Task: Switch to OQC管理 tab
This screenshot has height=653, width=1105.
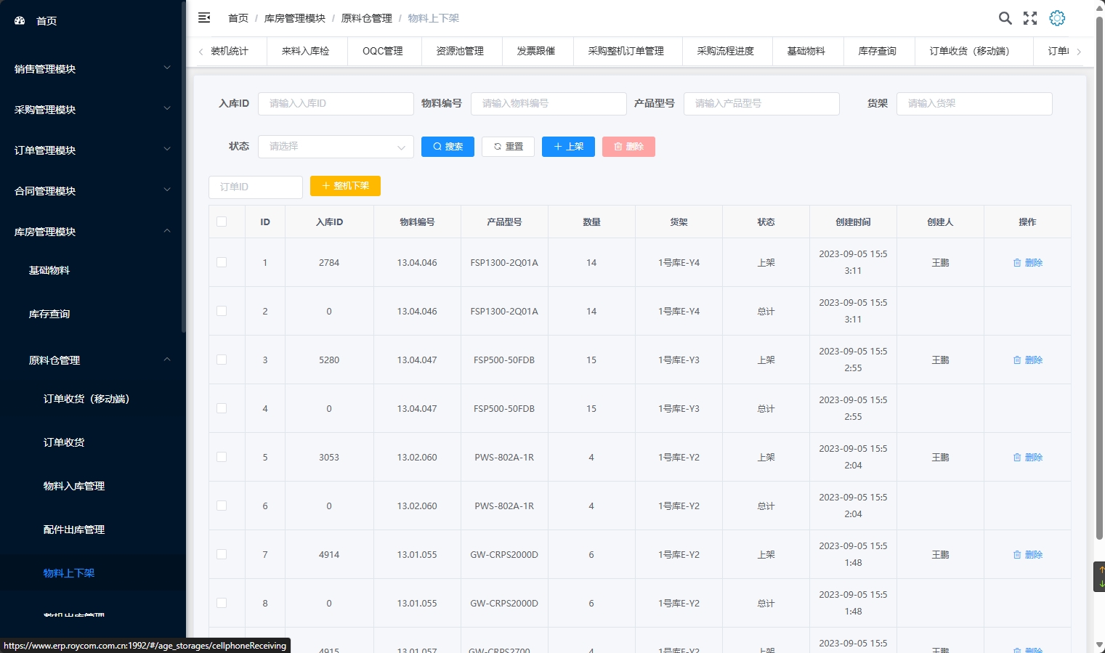Action: point(383,51)
